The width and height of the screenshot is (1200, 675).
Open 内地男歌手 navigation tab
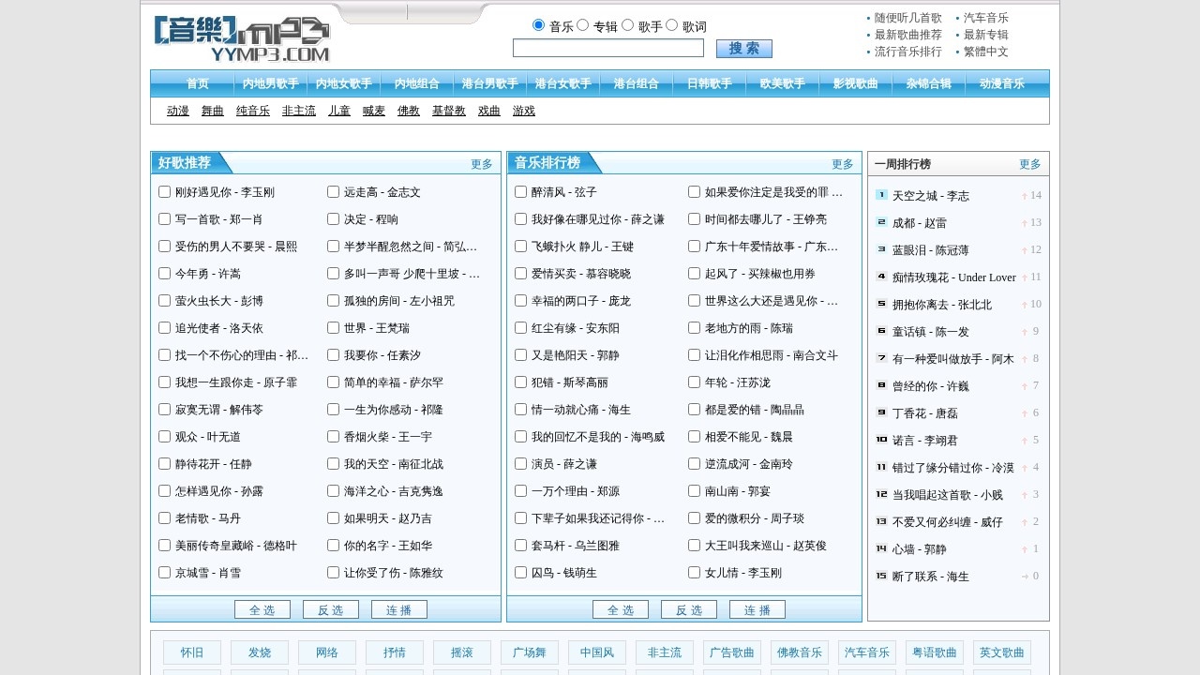pyautogui.click(x=270, y=83)
